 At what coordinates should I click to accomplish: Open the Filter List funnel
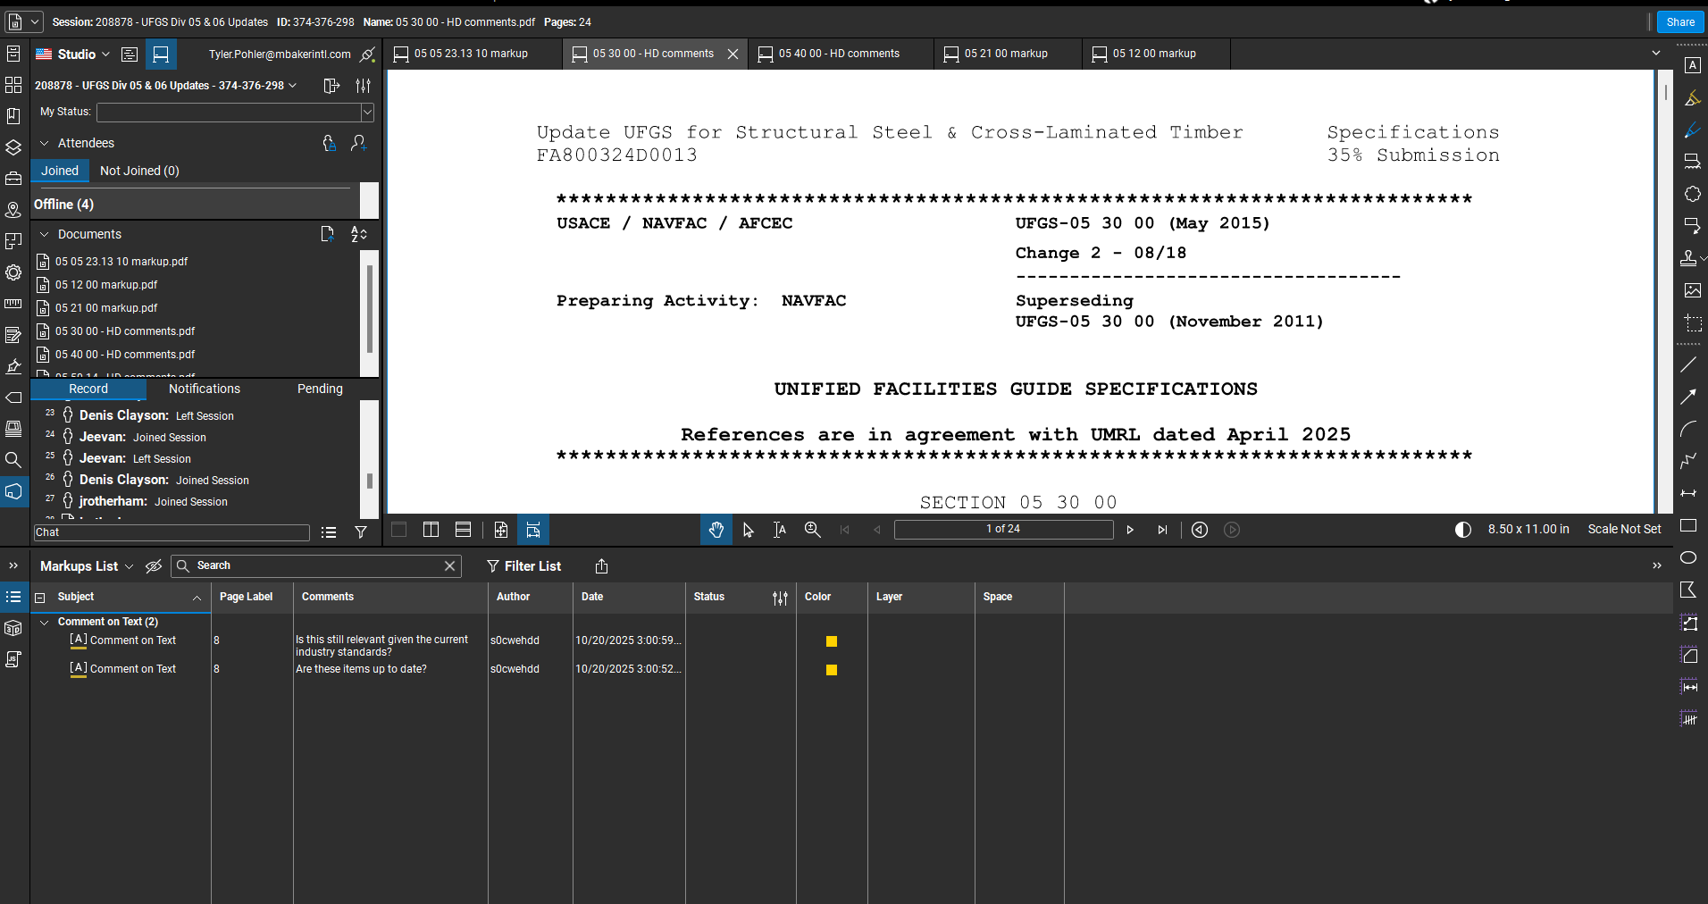click(x=523, y=566)
